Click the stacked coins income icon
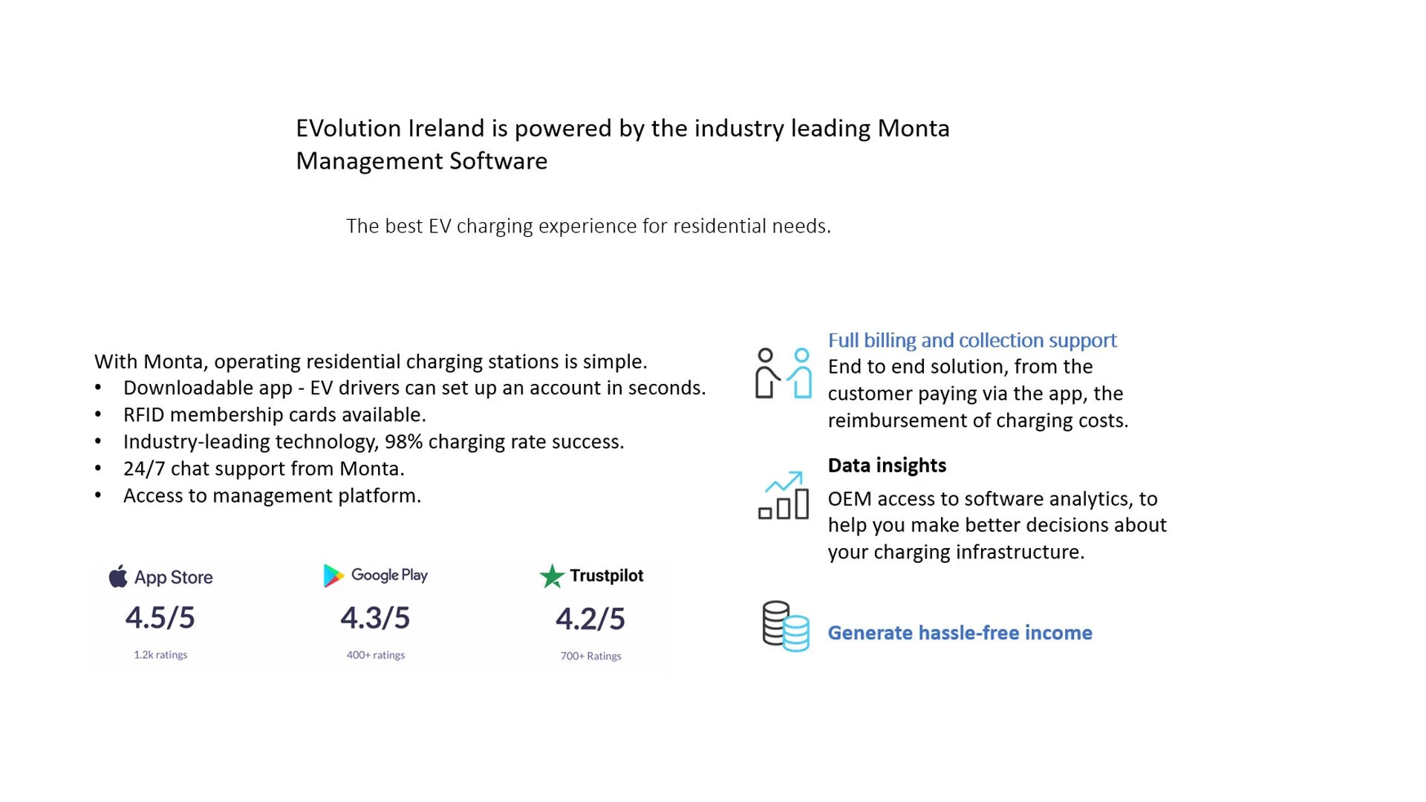This screenshot has height=802, width=1426. pyautogui.click(x=785, y=626)
